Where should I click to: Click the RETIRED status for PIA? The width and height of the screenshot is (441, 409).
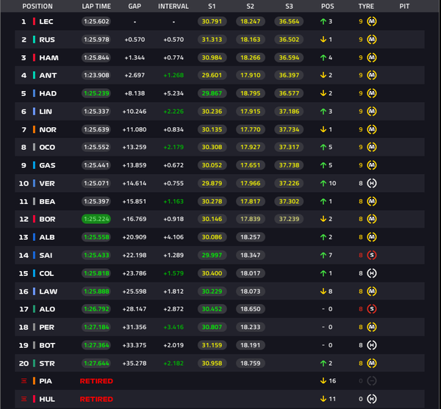[96, 381]
